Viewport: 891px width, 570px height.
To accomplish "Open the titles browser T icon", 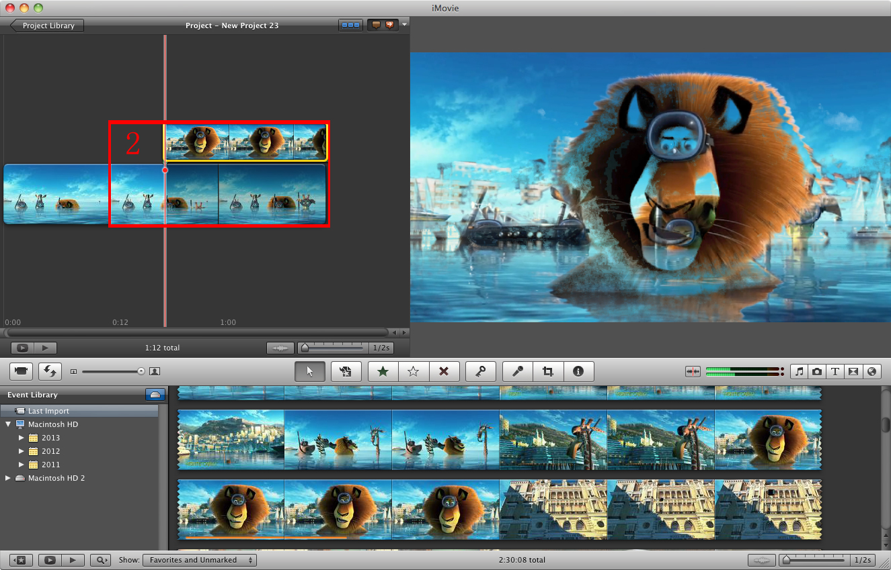I will click(x=835, y=371).
